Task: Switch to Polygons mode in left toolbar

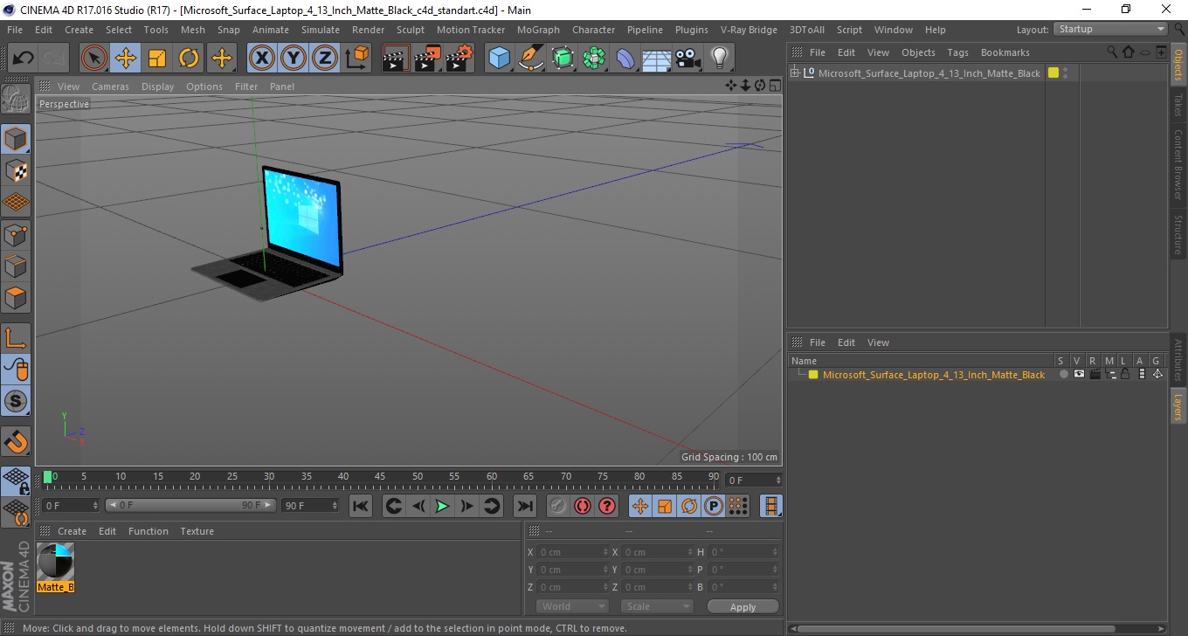Action: 16,297
